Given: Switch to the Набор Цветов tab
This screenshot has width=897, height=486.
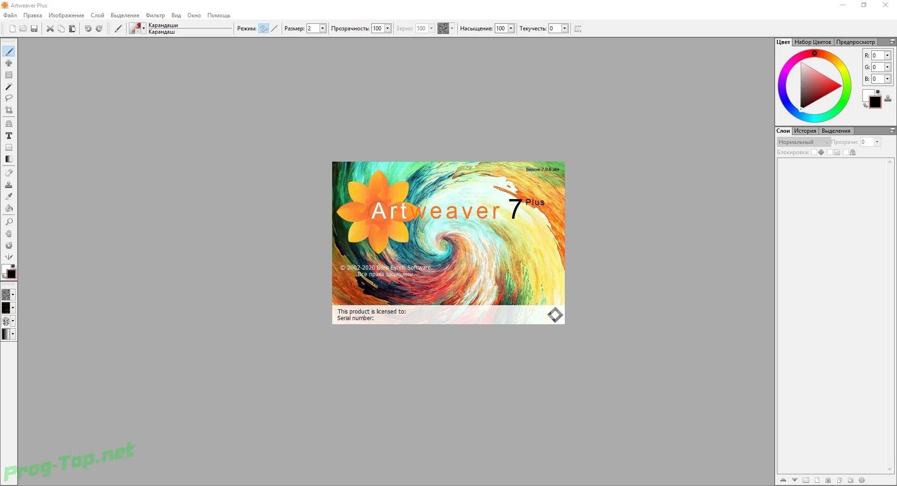Looking at the screenshot, I should tap(812, 42).
